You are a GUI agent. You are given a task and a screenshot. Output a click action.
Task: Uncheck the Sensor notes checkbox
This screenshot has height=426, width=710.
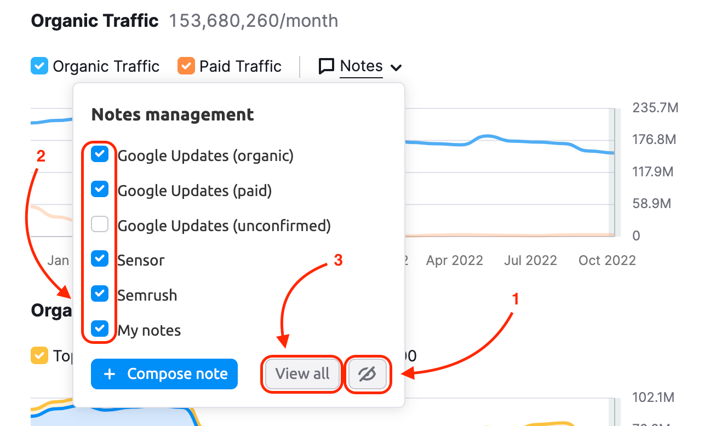click(x=99, y=259)
